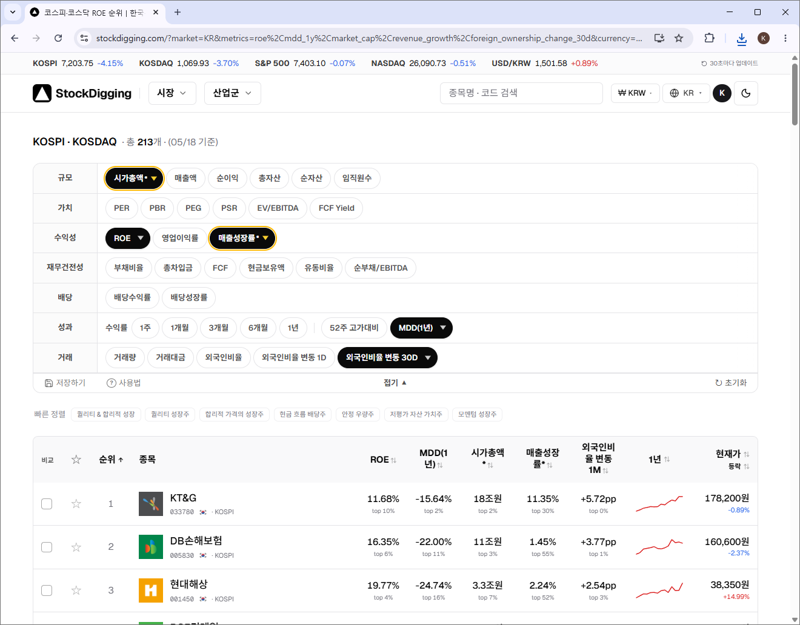Select 모멘텀 성장주 quick sort
Screen dimensions: 800x625
(478, 414)
